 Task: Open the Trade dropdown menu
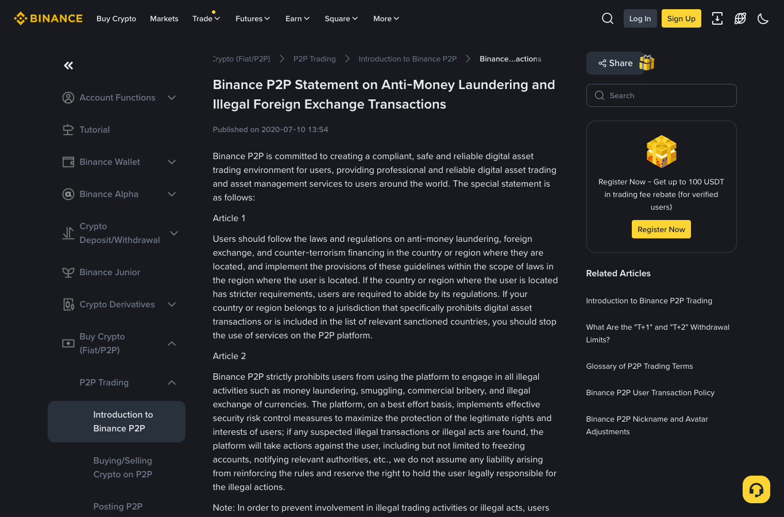(x=206, y=18)
